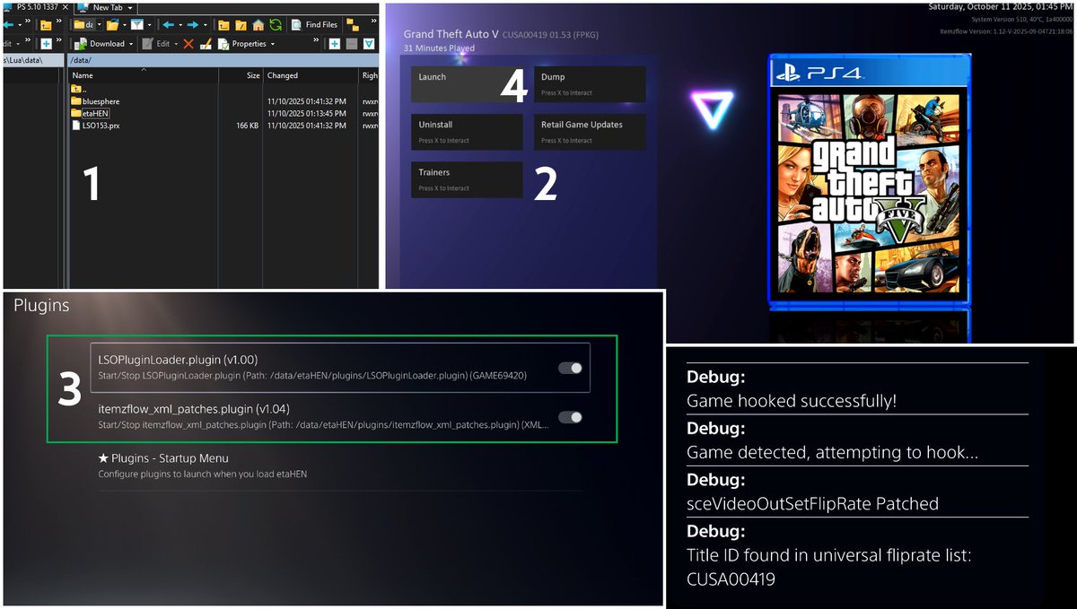The width and height of the screenshot is (1077, 609).
Task: Open the remote directory folder icon in toolbar
Action: pyautogui.click(x=112, y=25)
